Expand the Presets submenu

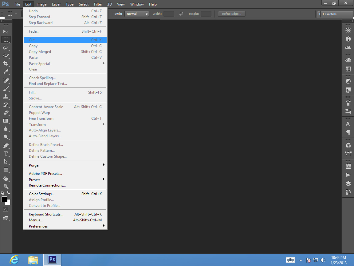(65, 179)
